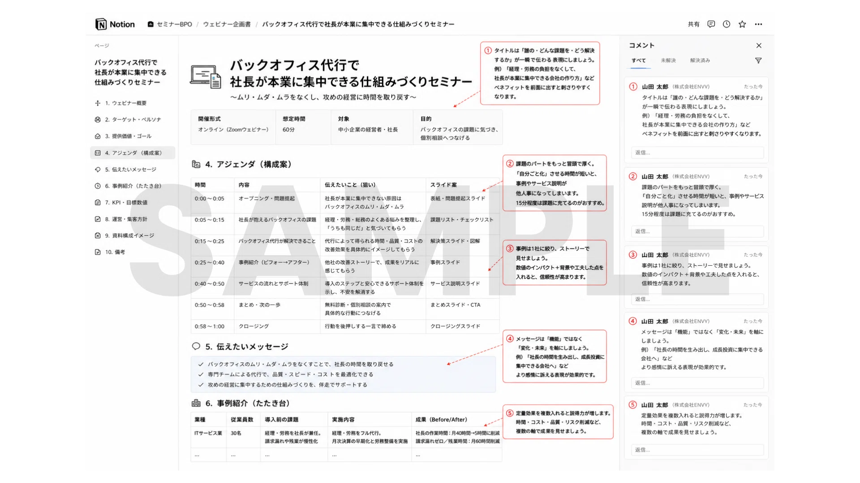Close the コメント panel
The image size is (860, 483).
[x=759, y=46]
